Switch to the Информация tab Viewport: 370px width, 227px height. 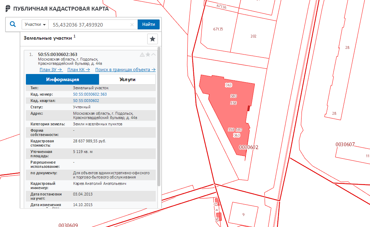pos(62,79)
